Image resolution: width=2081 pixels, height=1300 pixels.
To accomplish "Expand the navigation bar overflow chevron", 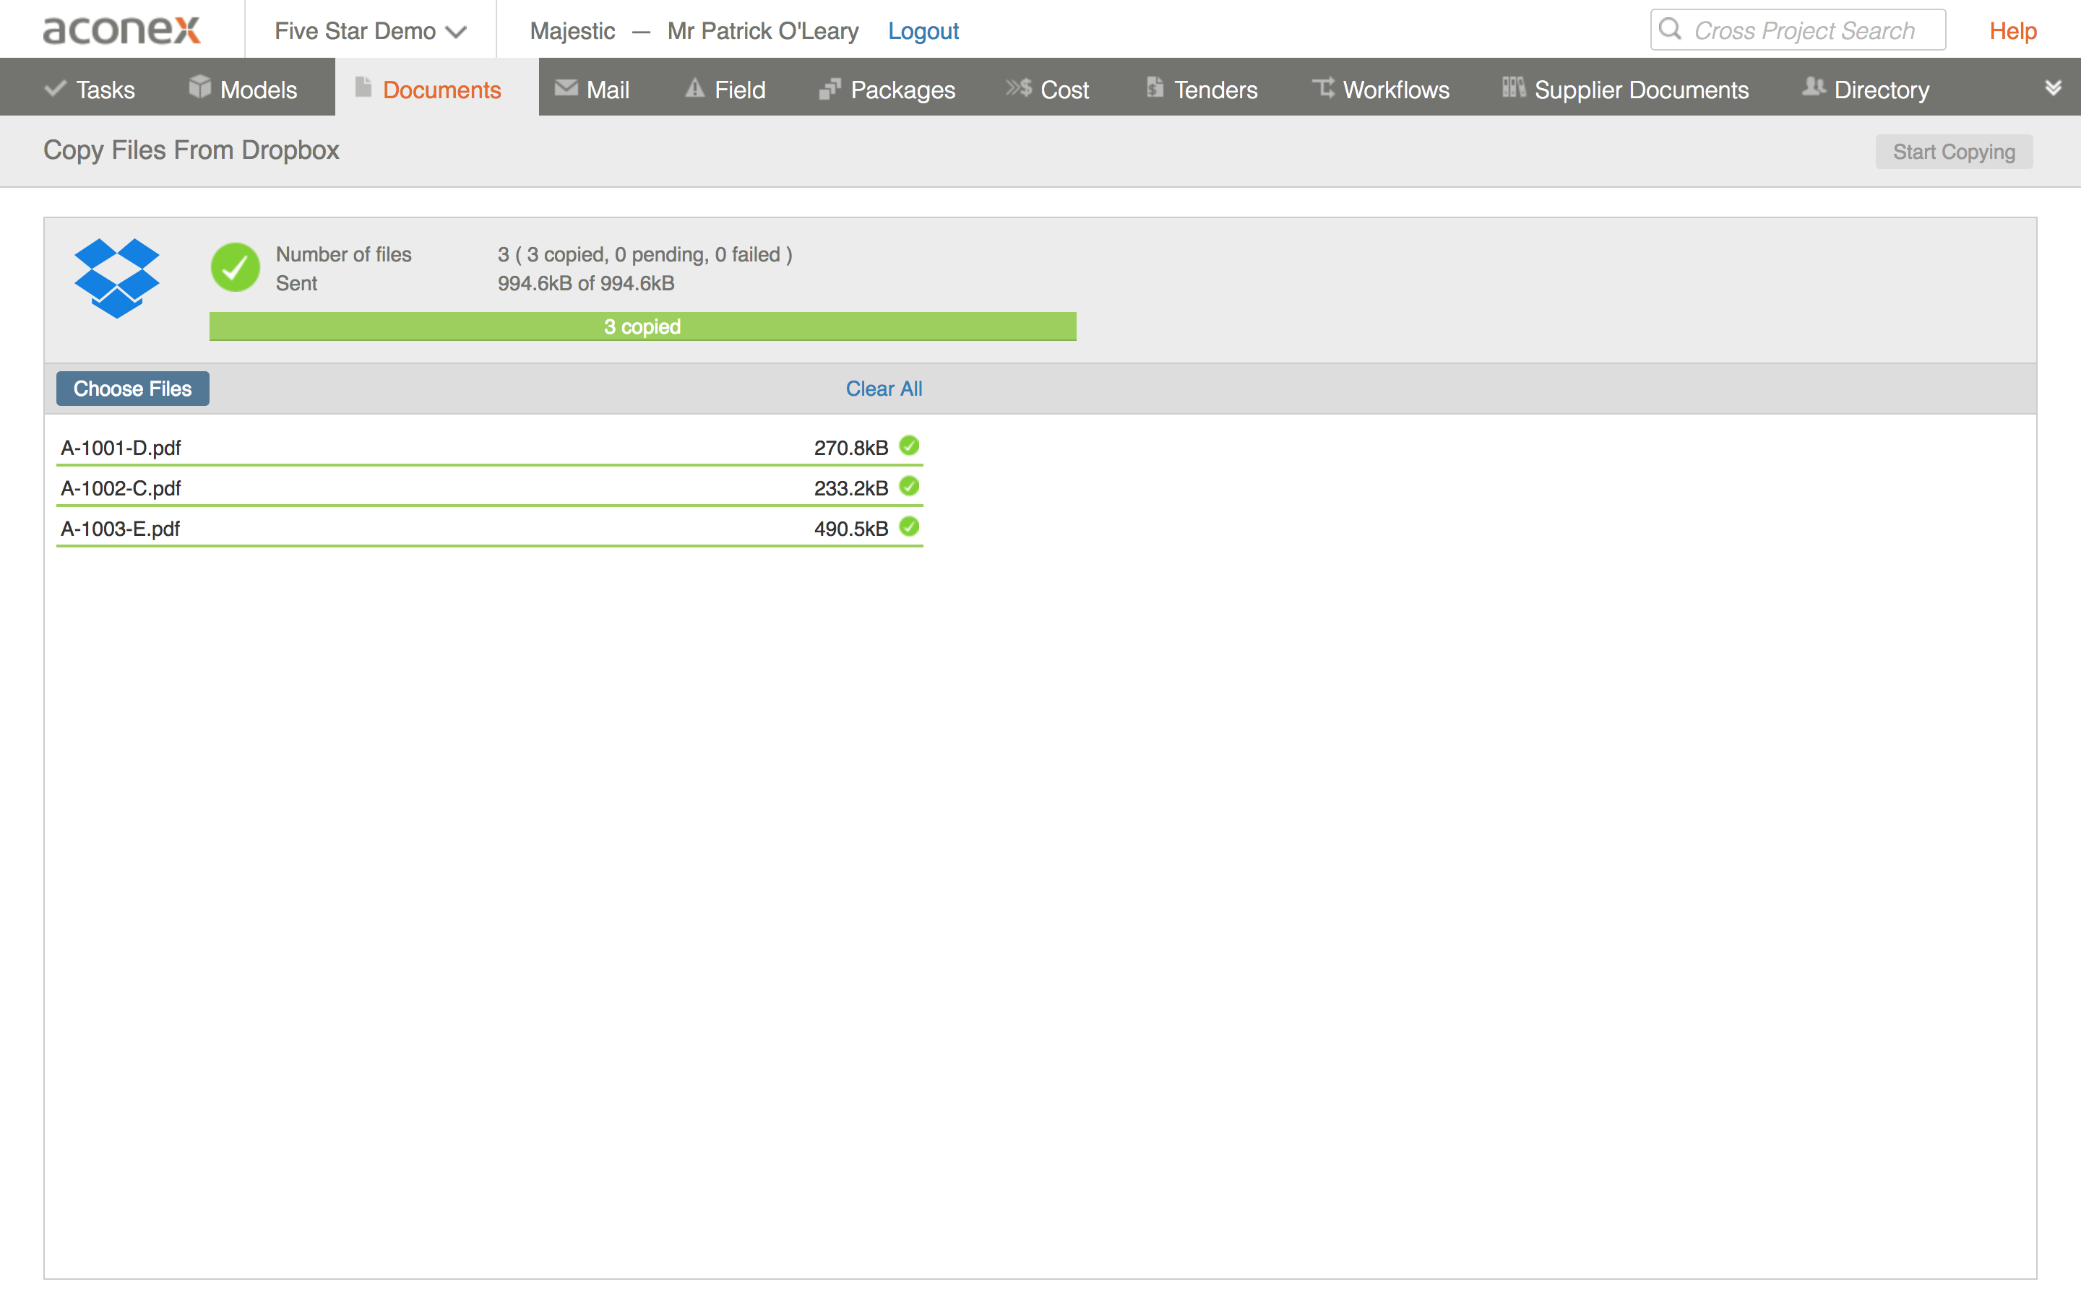I will 2053,87.
